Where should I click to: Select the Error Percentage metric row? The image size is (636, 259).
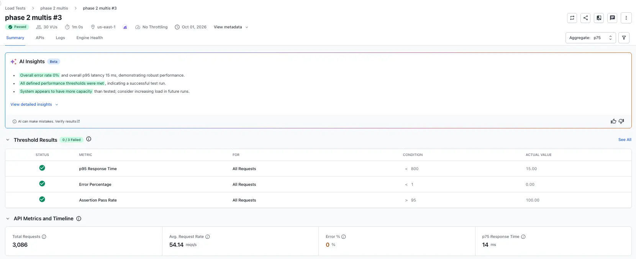click(x=318, y=184)
